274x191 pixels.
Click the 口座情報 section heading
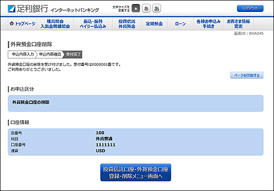coord(20,122)
